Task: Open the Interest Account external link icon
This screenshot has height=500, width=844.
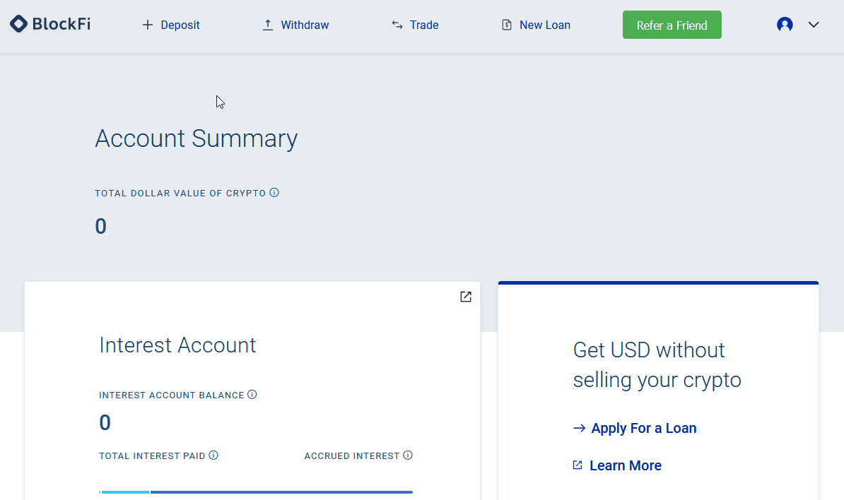Action: point(466,297)
